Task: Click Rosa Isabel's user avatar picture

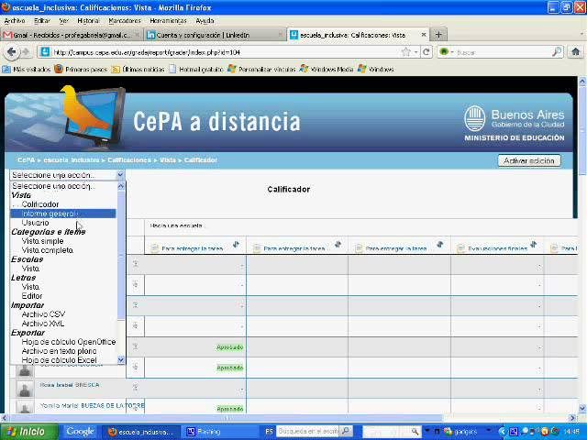Action: [25, 387]
